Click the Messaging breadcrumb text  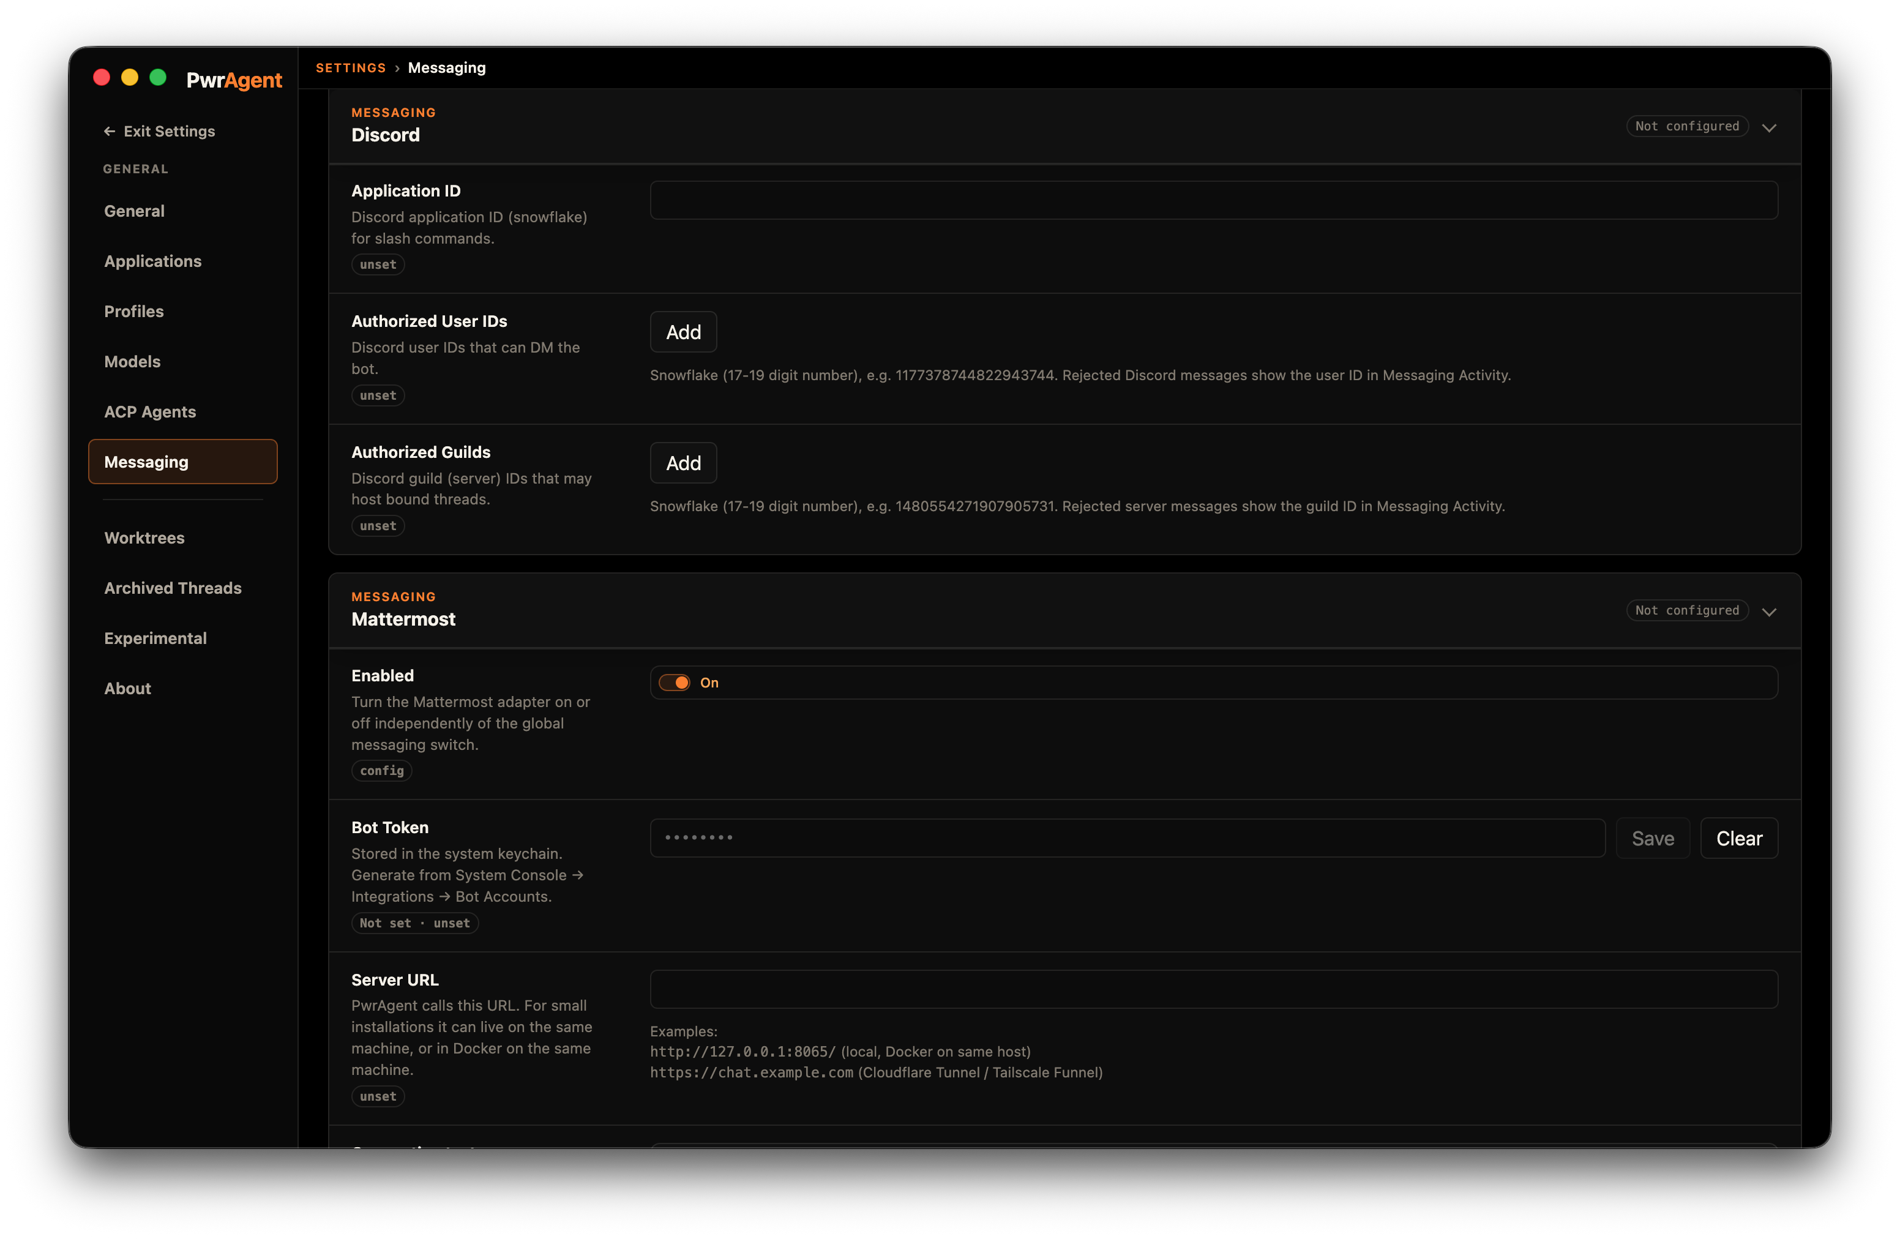(446, 68)
